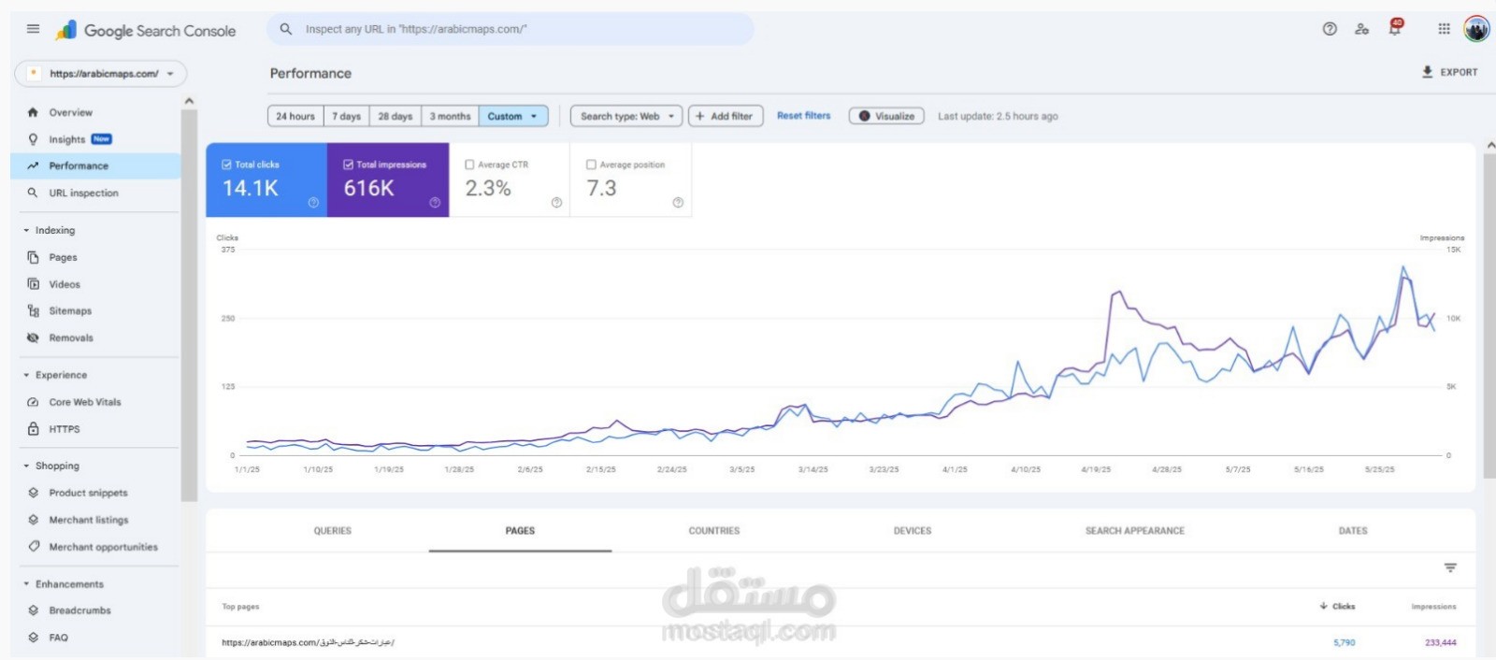Image resolution: width=1496 pixels, height=660 pixels.
Task: Switch to the Countries tab
Action: [713, 530]
